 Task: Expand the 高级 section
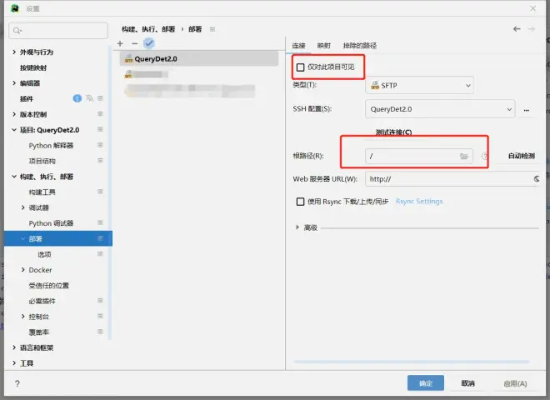[297, 227]
